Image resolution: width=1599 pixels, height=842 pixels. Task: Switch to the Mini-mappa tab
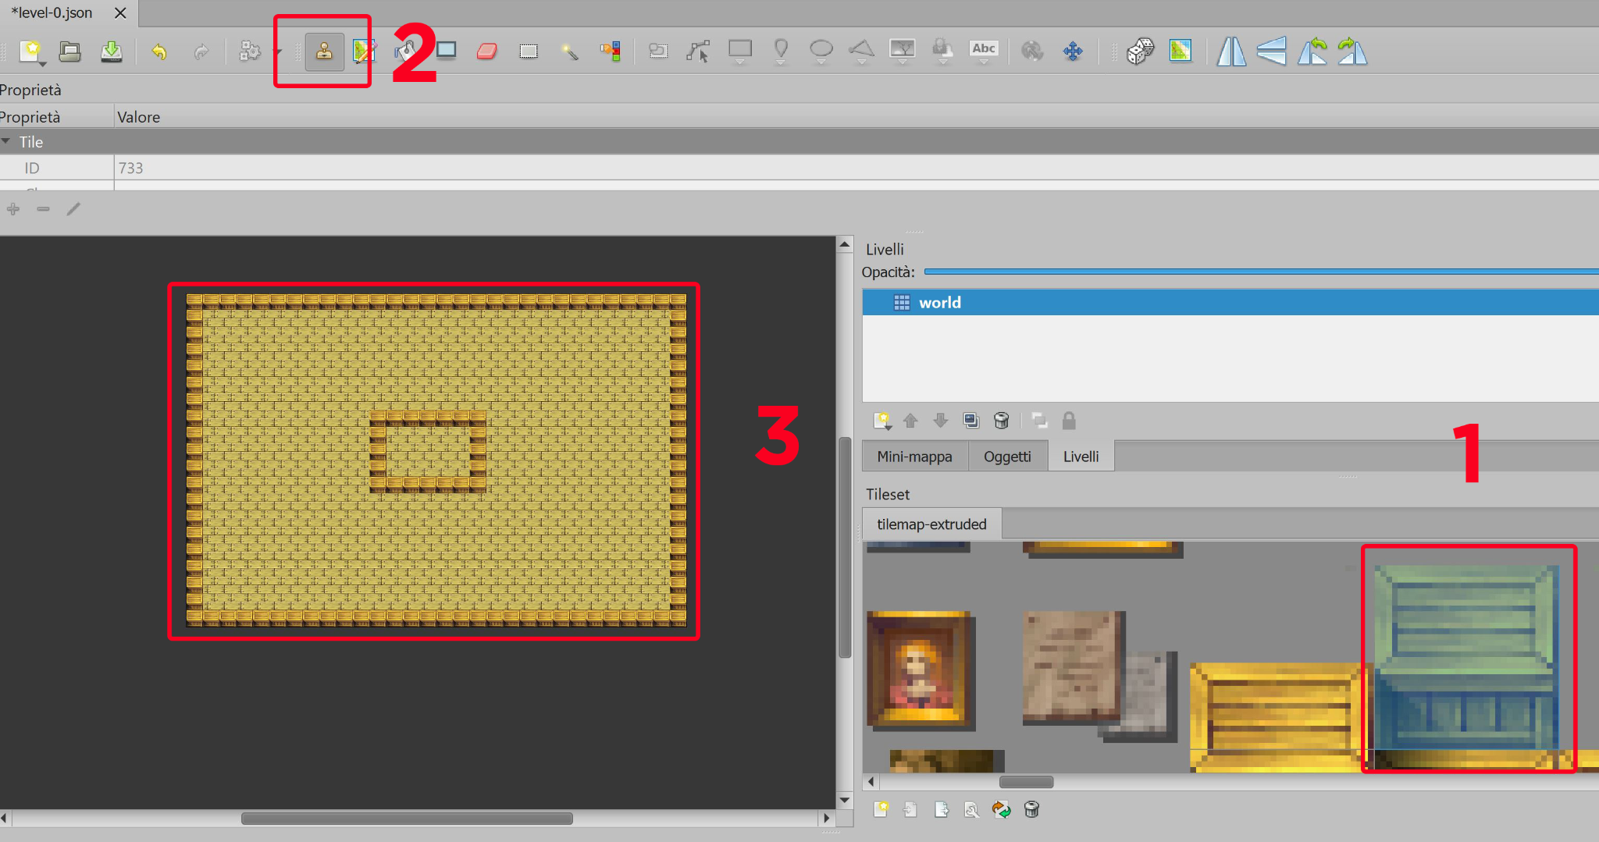click(x=914, y=457)
